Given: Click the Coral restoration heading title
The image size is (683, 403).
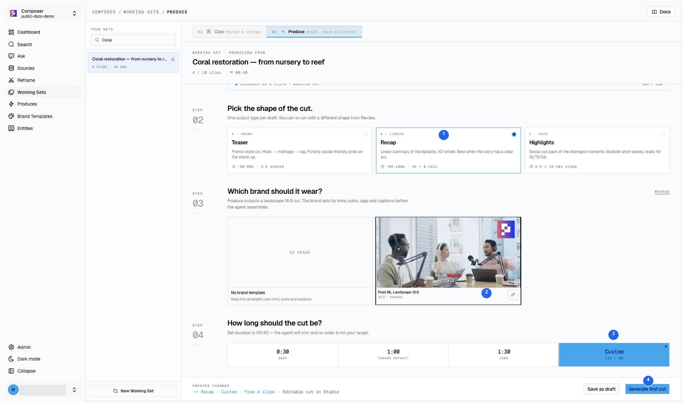Looking at the screenshot, I should point(258,62).
